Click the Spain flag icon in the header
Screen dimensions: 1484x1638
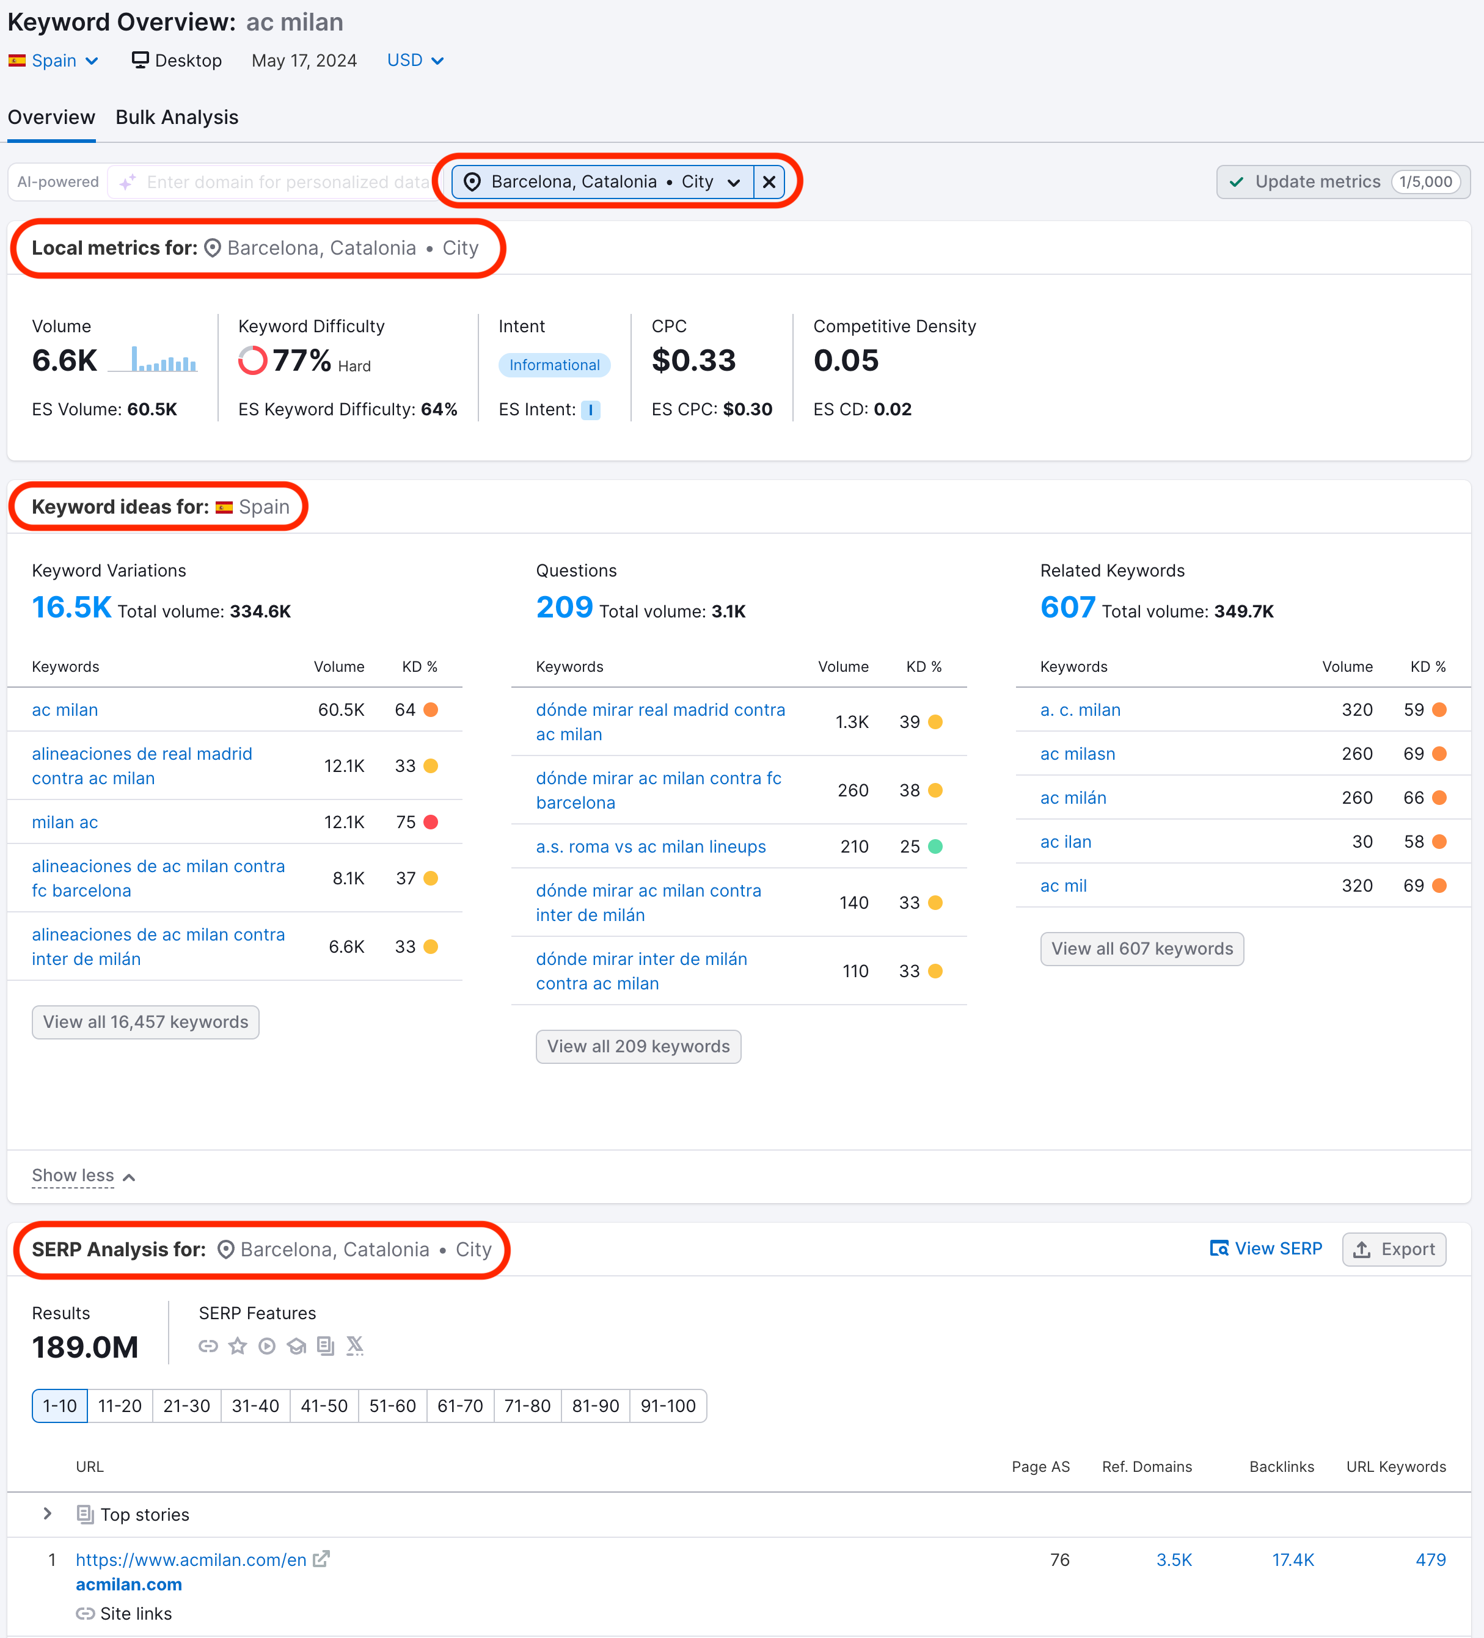click(18, 60)
